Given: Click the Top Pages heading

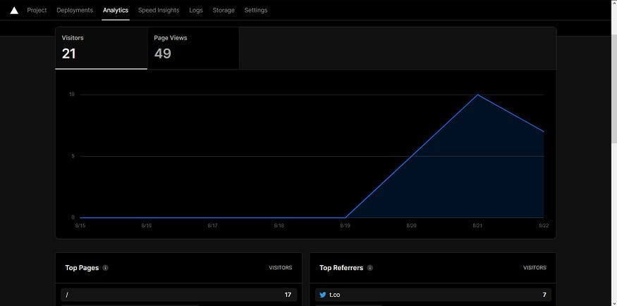Looking at the screenshot, I should coord(82,268).
